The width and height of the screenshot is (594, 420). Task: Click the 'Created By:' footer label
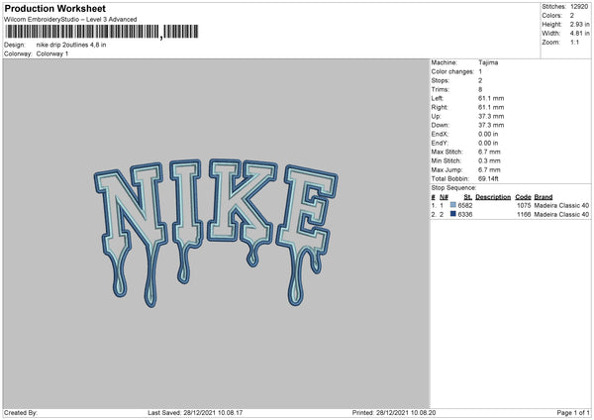coord(21,413)
